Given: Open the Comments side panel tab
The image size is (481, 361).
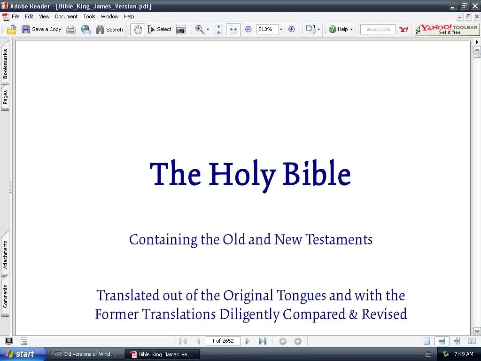Looking at the screenshot, I should (5, 296).
